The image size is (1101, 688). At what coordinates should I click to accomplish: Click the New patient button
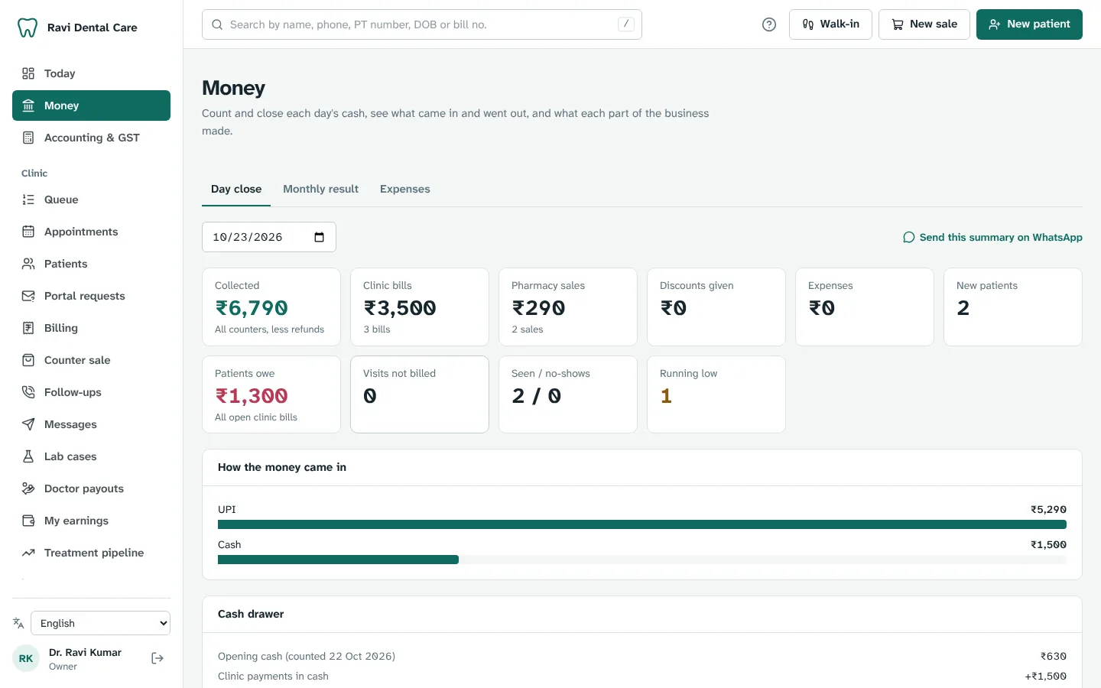pos(1029,24)
